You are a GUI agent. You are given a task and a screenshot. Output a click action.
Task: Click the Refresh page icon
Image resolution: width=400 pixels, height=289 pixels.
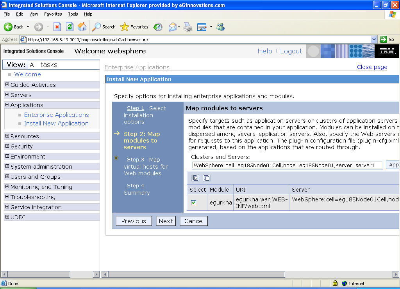point(70,27)
